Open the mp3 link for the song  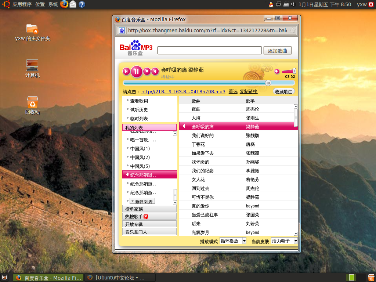183,91
